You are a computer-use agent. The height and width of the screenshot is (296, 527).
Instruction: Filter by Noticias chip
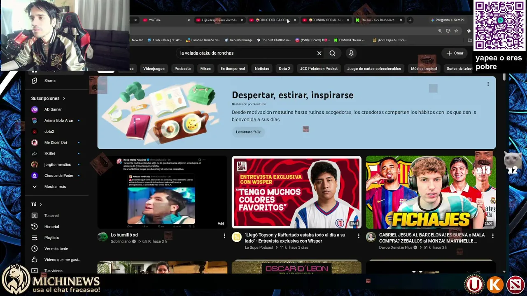262,69
